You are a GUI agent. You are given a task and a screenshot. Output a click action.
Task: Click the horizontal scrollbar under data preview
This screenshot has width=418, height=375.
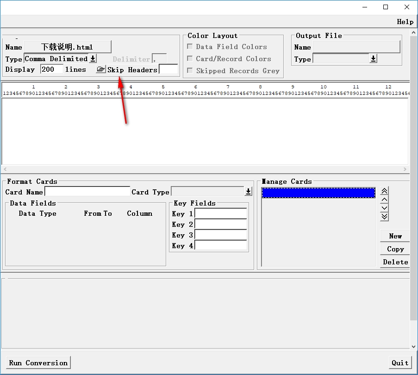pyautogui.click(x=205, y=169)
